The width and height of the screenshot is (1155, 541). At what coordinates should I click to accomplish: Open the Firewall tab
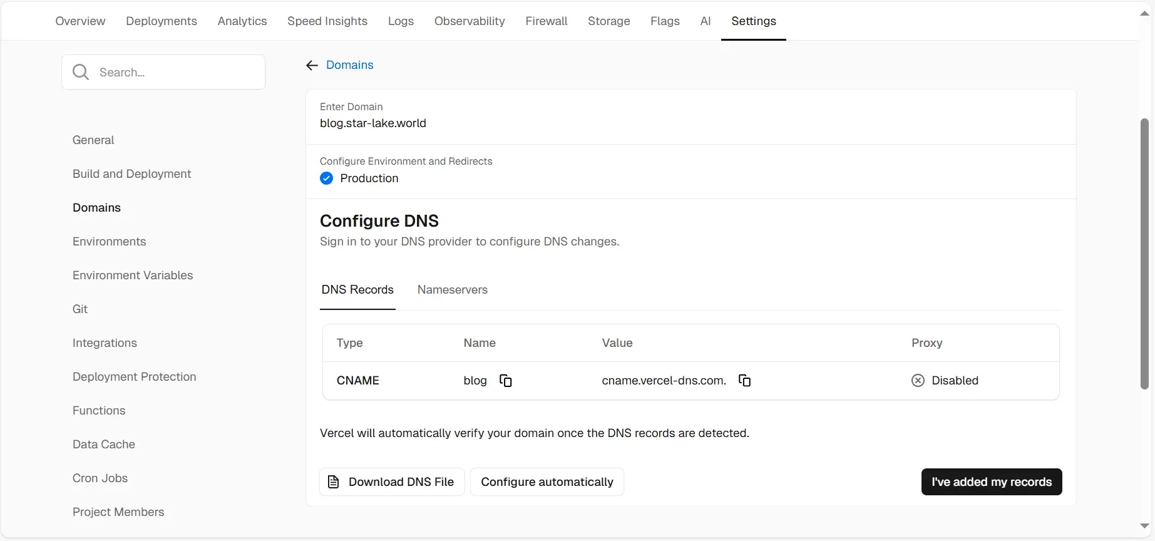pyautogui.click(x=547, y=21)
